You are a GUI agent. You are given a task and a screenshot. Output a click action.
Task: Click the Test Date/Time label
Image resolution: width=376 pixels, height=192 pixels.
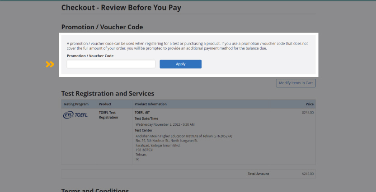click(146, 119)
